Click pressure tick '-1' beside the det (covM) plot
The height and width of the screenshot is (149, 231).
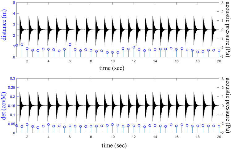point(222,115)
